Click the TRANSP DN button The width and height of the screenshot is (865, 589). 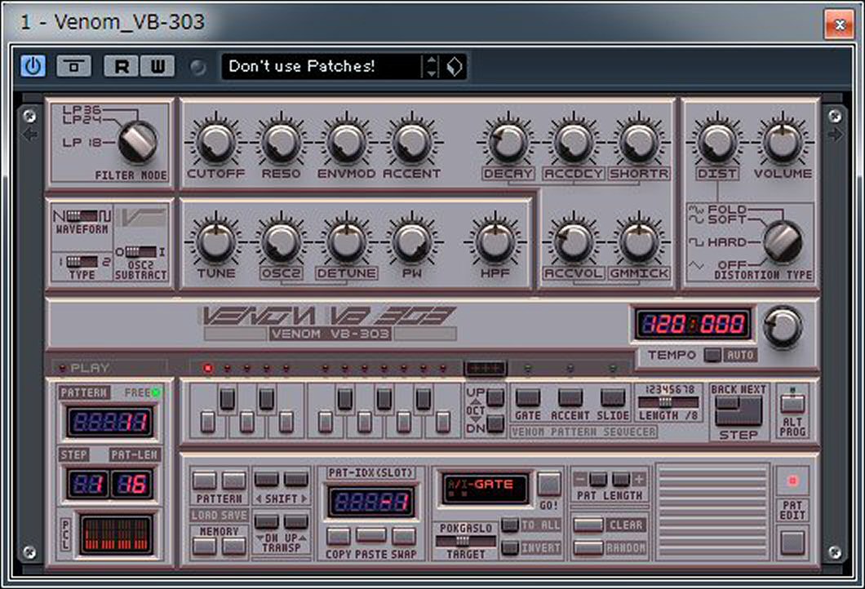pos(267,521)
